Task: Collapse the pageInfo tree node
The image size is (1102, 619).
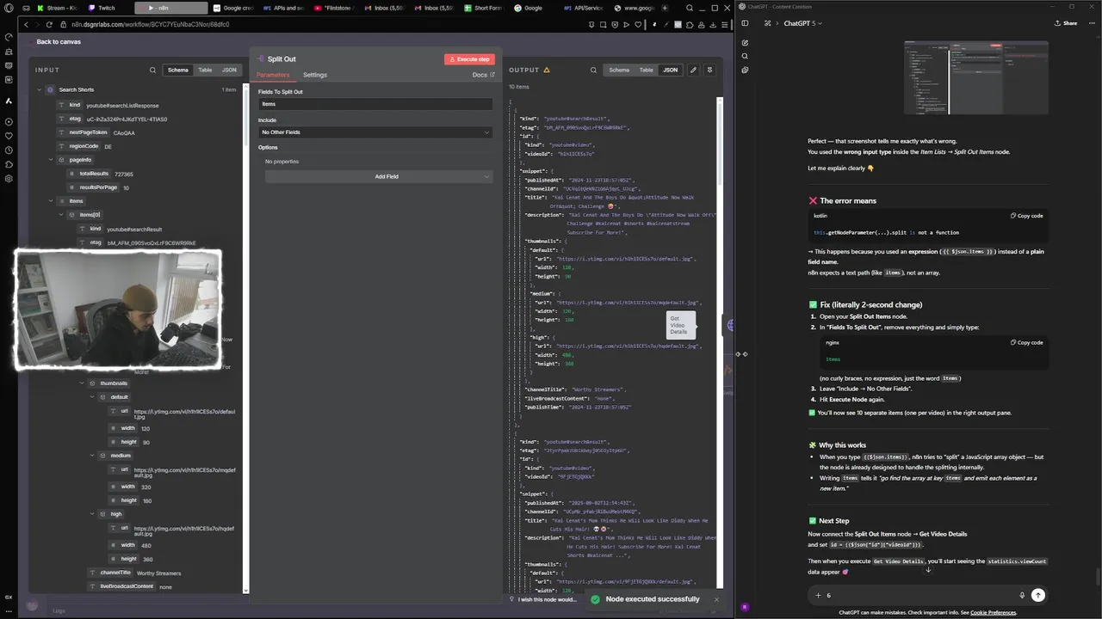Action: tap(51, 160)
